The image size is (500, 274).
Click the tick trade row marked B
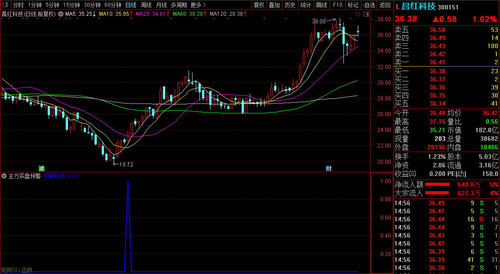446,219
